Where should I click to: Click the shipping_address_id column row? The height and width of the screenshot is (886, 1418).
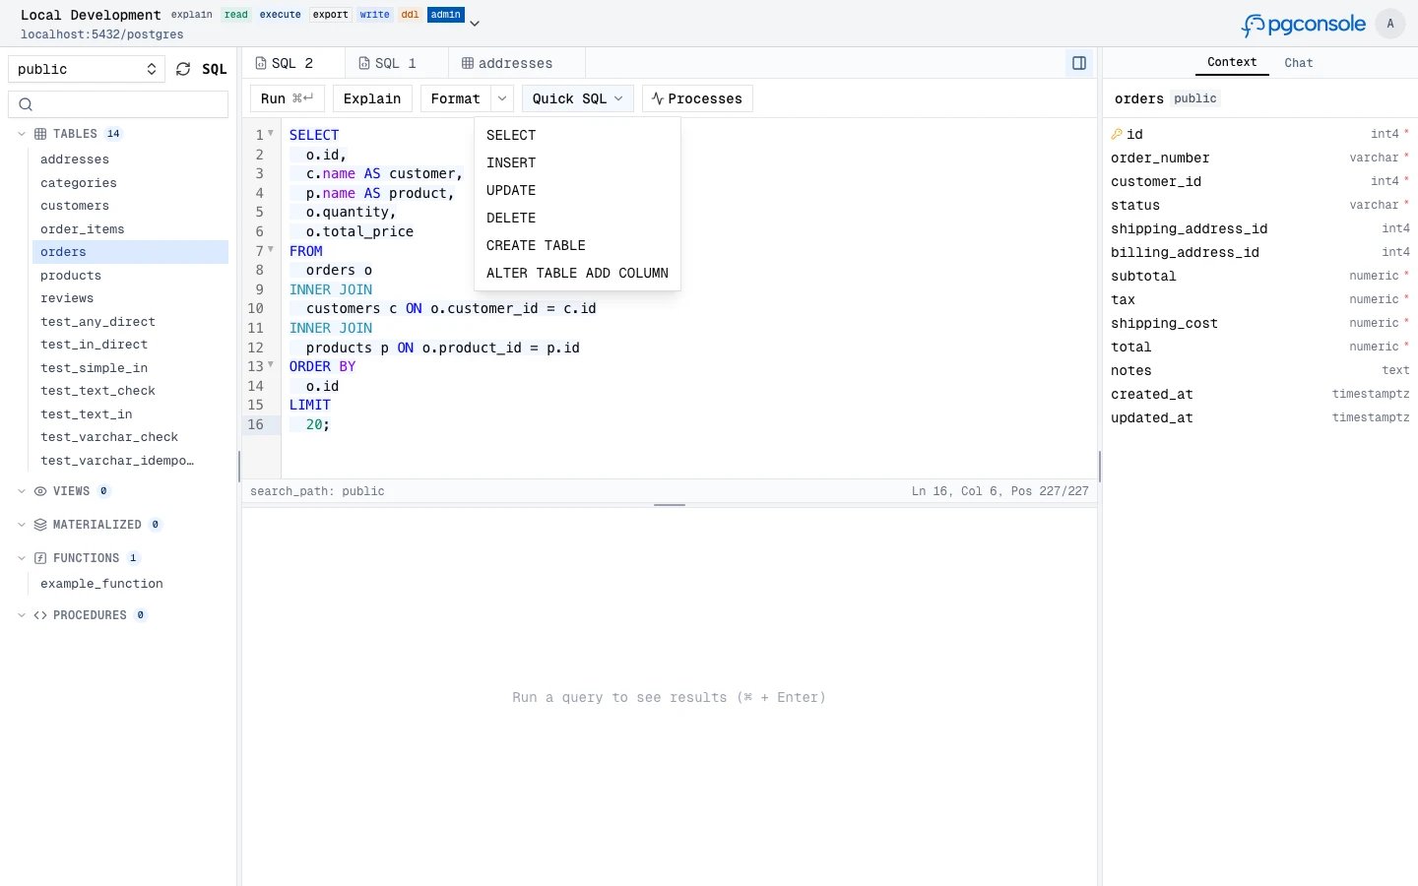[x=1260, y=228]
